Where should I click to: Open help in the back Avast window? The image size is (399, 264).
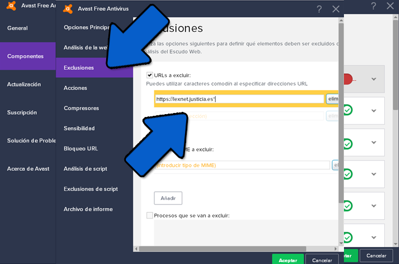[373, 6]
